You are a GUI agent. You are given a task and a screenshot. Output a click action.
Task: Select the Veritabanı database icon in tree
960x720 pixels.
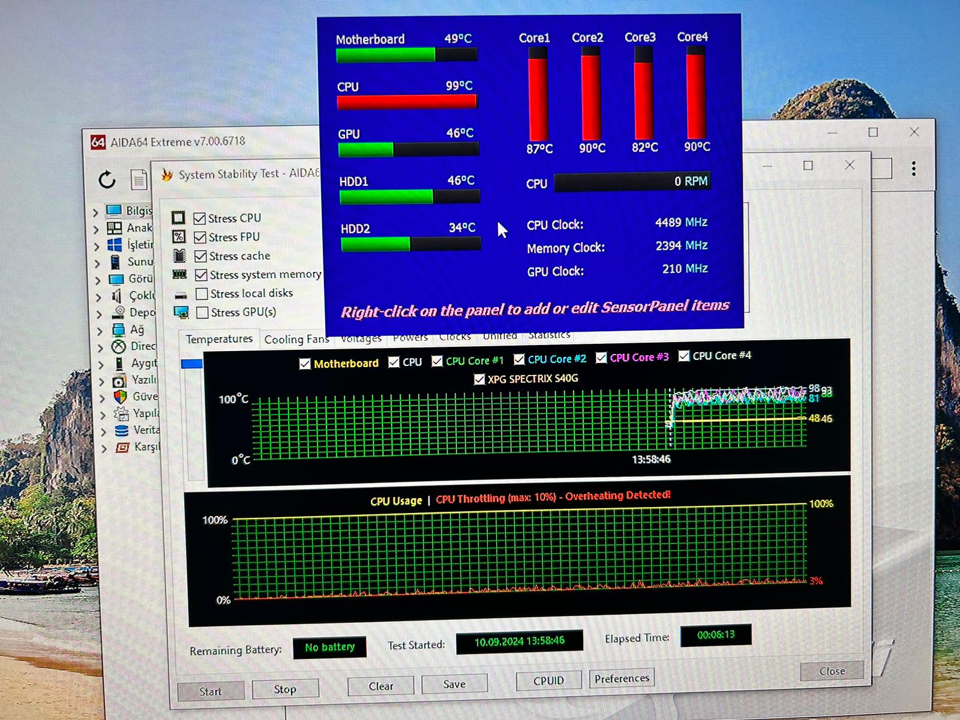click(x=122, y=430)
